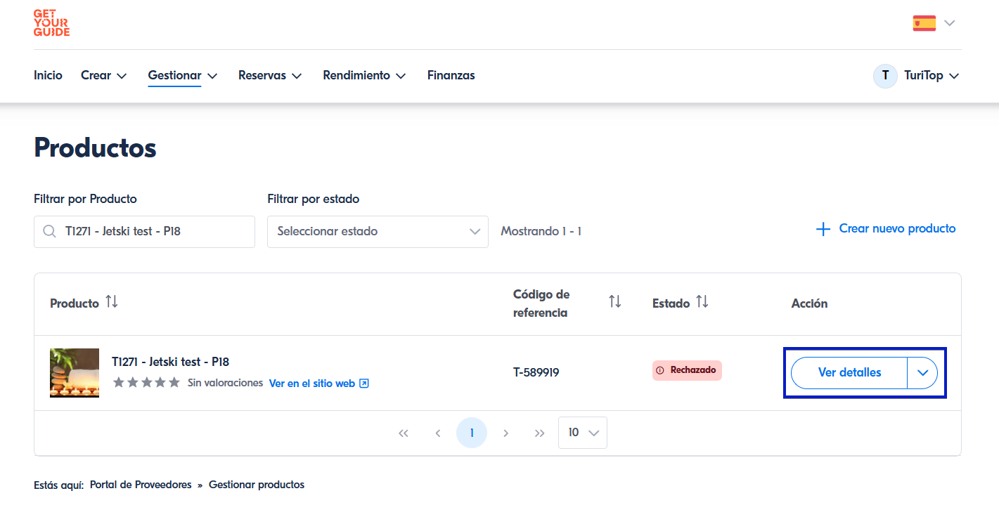Screen dimensions: 999x517
Task: Go to the first page of results
Action: [x=403, y=433]
